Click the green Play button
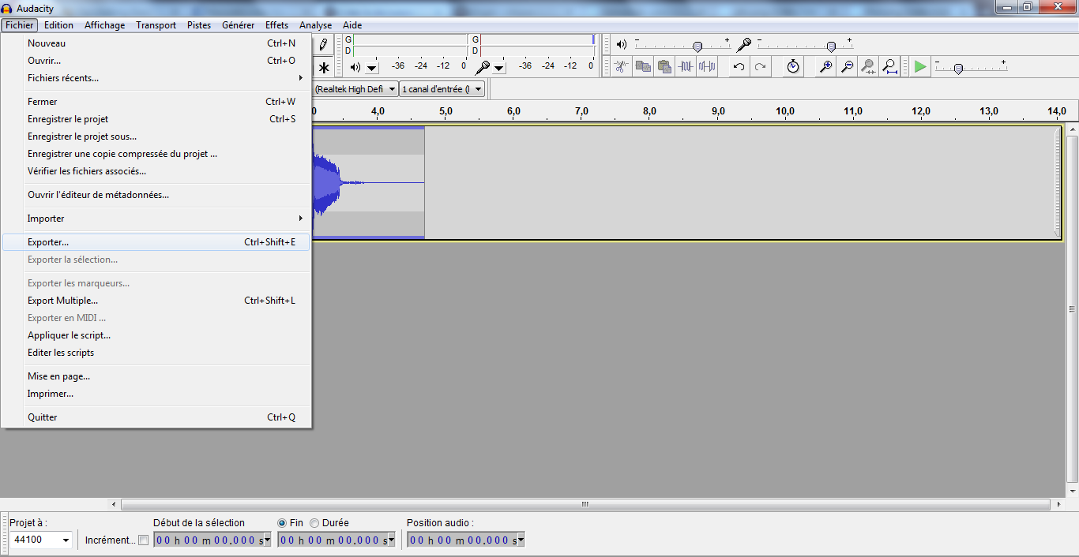This screenshot has height=557, width=1079. (919, 66)
